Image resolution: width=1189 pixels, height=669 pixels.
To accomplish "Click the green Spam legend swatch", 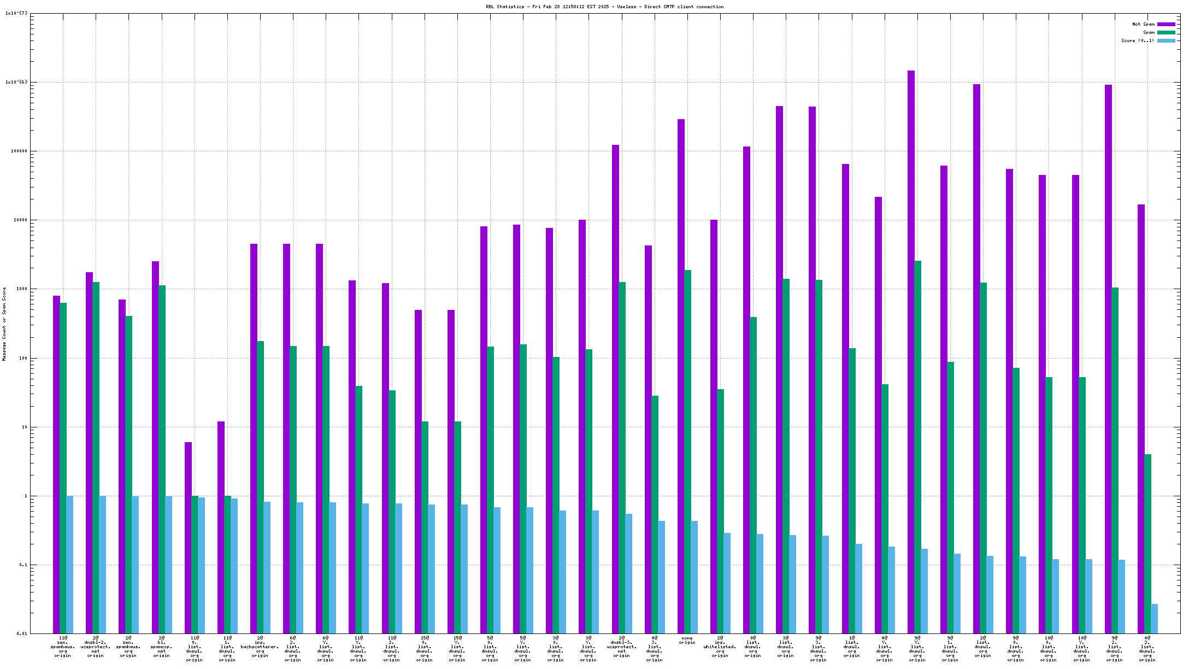I will point(1166,32).
